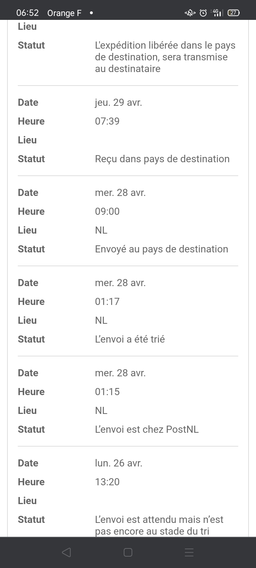Tap the 'jeu. 29 avr.' date entry
Viewport: 256px width, 568px height.
pyautogui.click(x=118, y=103)
